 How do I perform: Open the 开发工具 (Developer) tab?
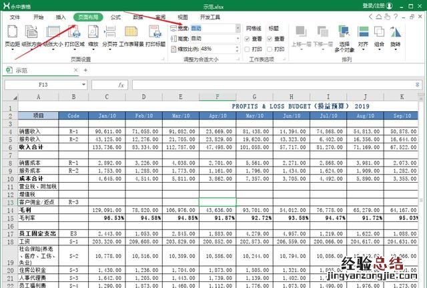pyautogui.click(x=211, y=17)
